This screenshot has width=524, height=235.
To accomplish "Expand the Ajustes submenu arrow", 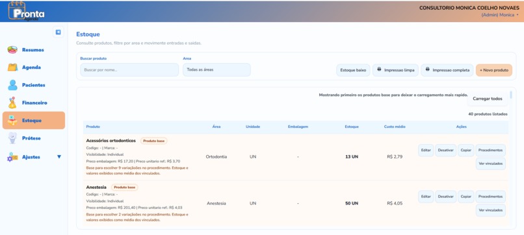I will click(x=59, y=156).
